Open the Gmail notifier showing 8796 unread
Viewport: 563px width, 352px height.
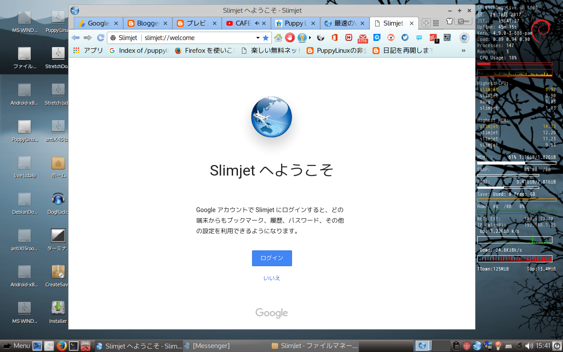click(362, 38)
